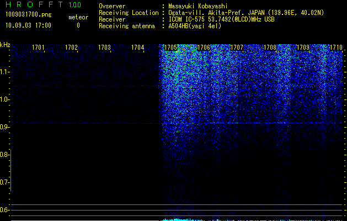Click the 1706 time marker
347x221 pixels.
pyautogui.click(x=204, y=48)
